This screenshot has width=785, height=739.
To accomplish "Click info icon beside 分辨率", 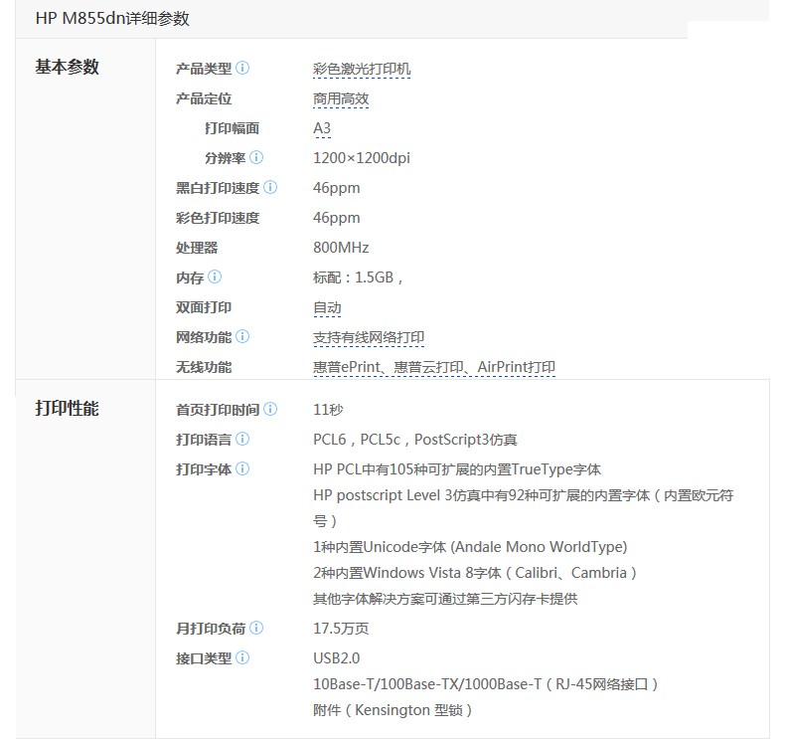I will tap(256, 157).
